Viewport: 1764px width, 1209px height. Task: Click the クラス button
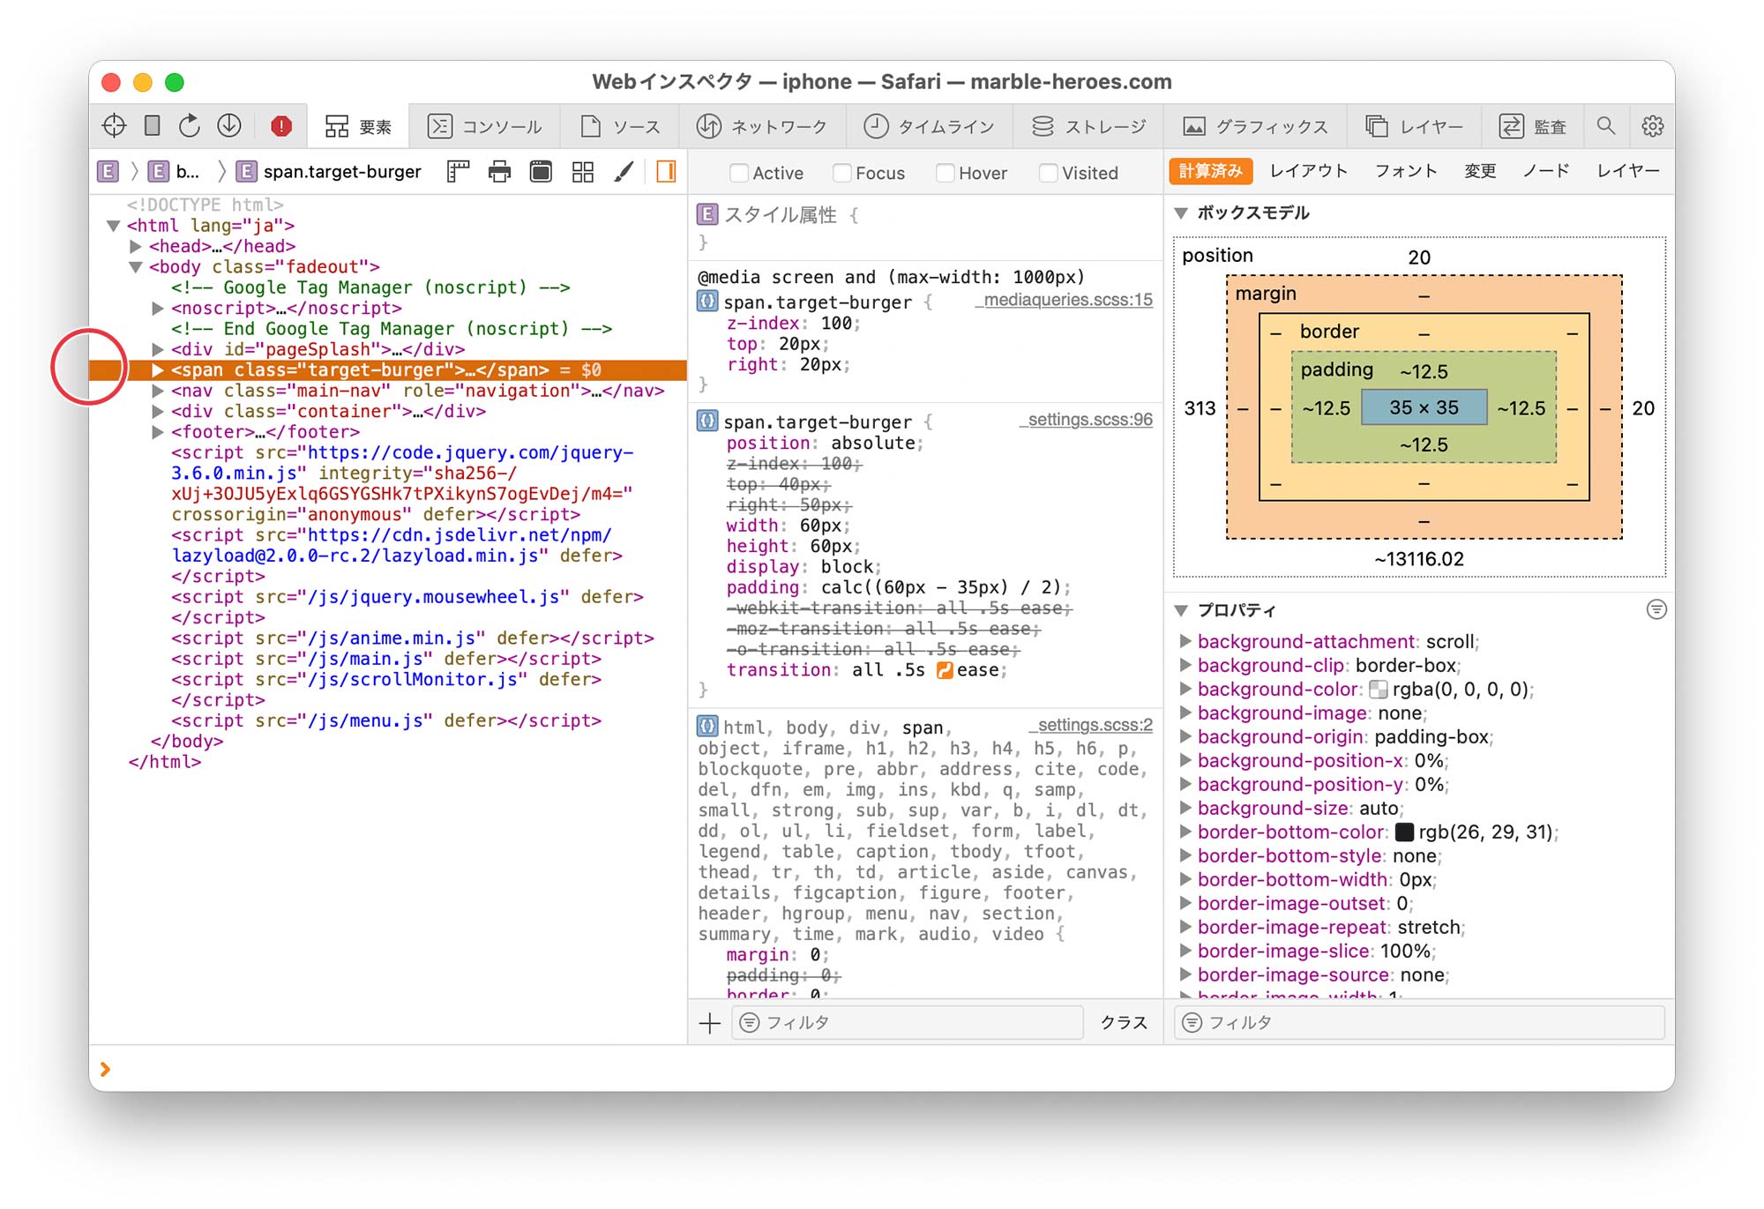coord(1123,1022)
